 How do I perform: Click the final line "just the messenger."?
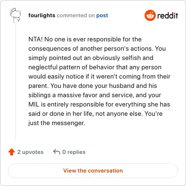pyautogui.click(x=57, y=123)
